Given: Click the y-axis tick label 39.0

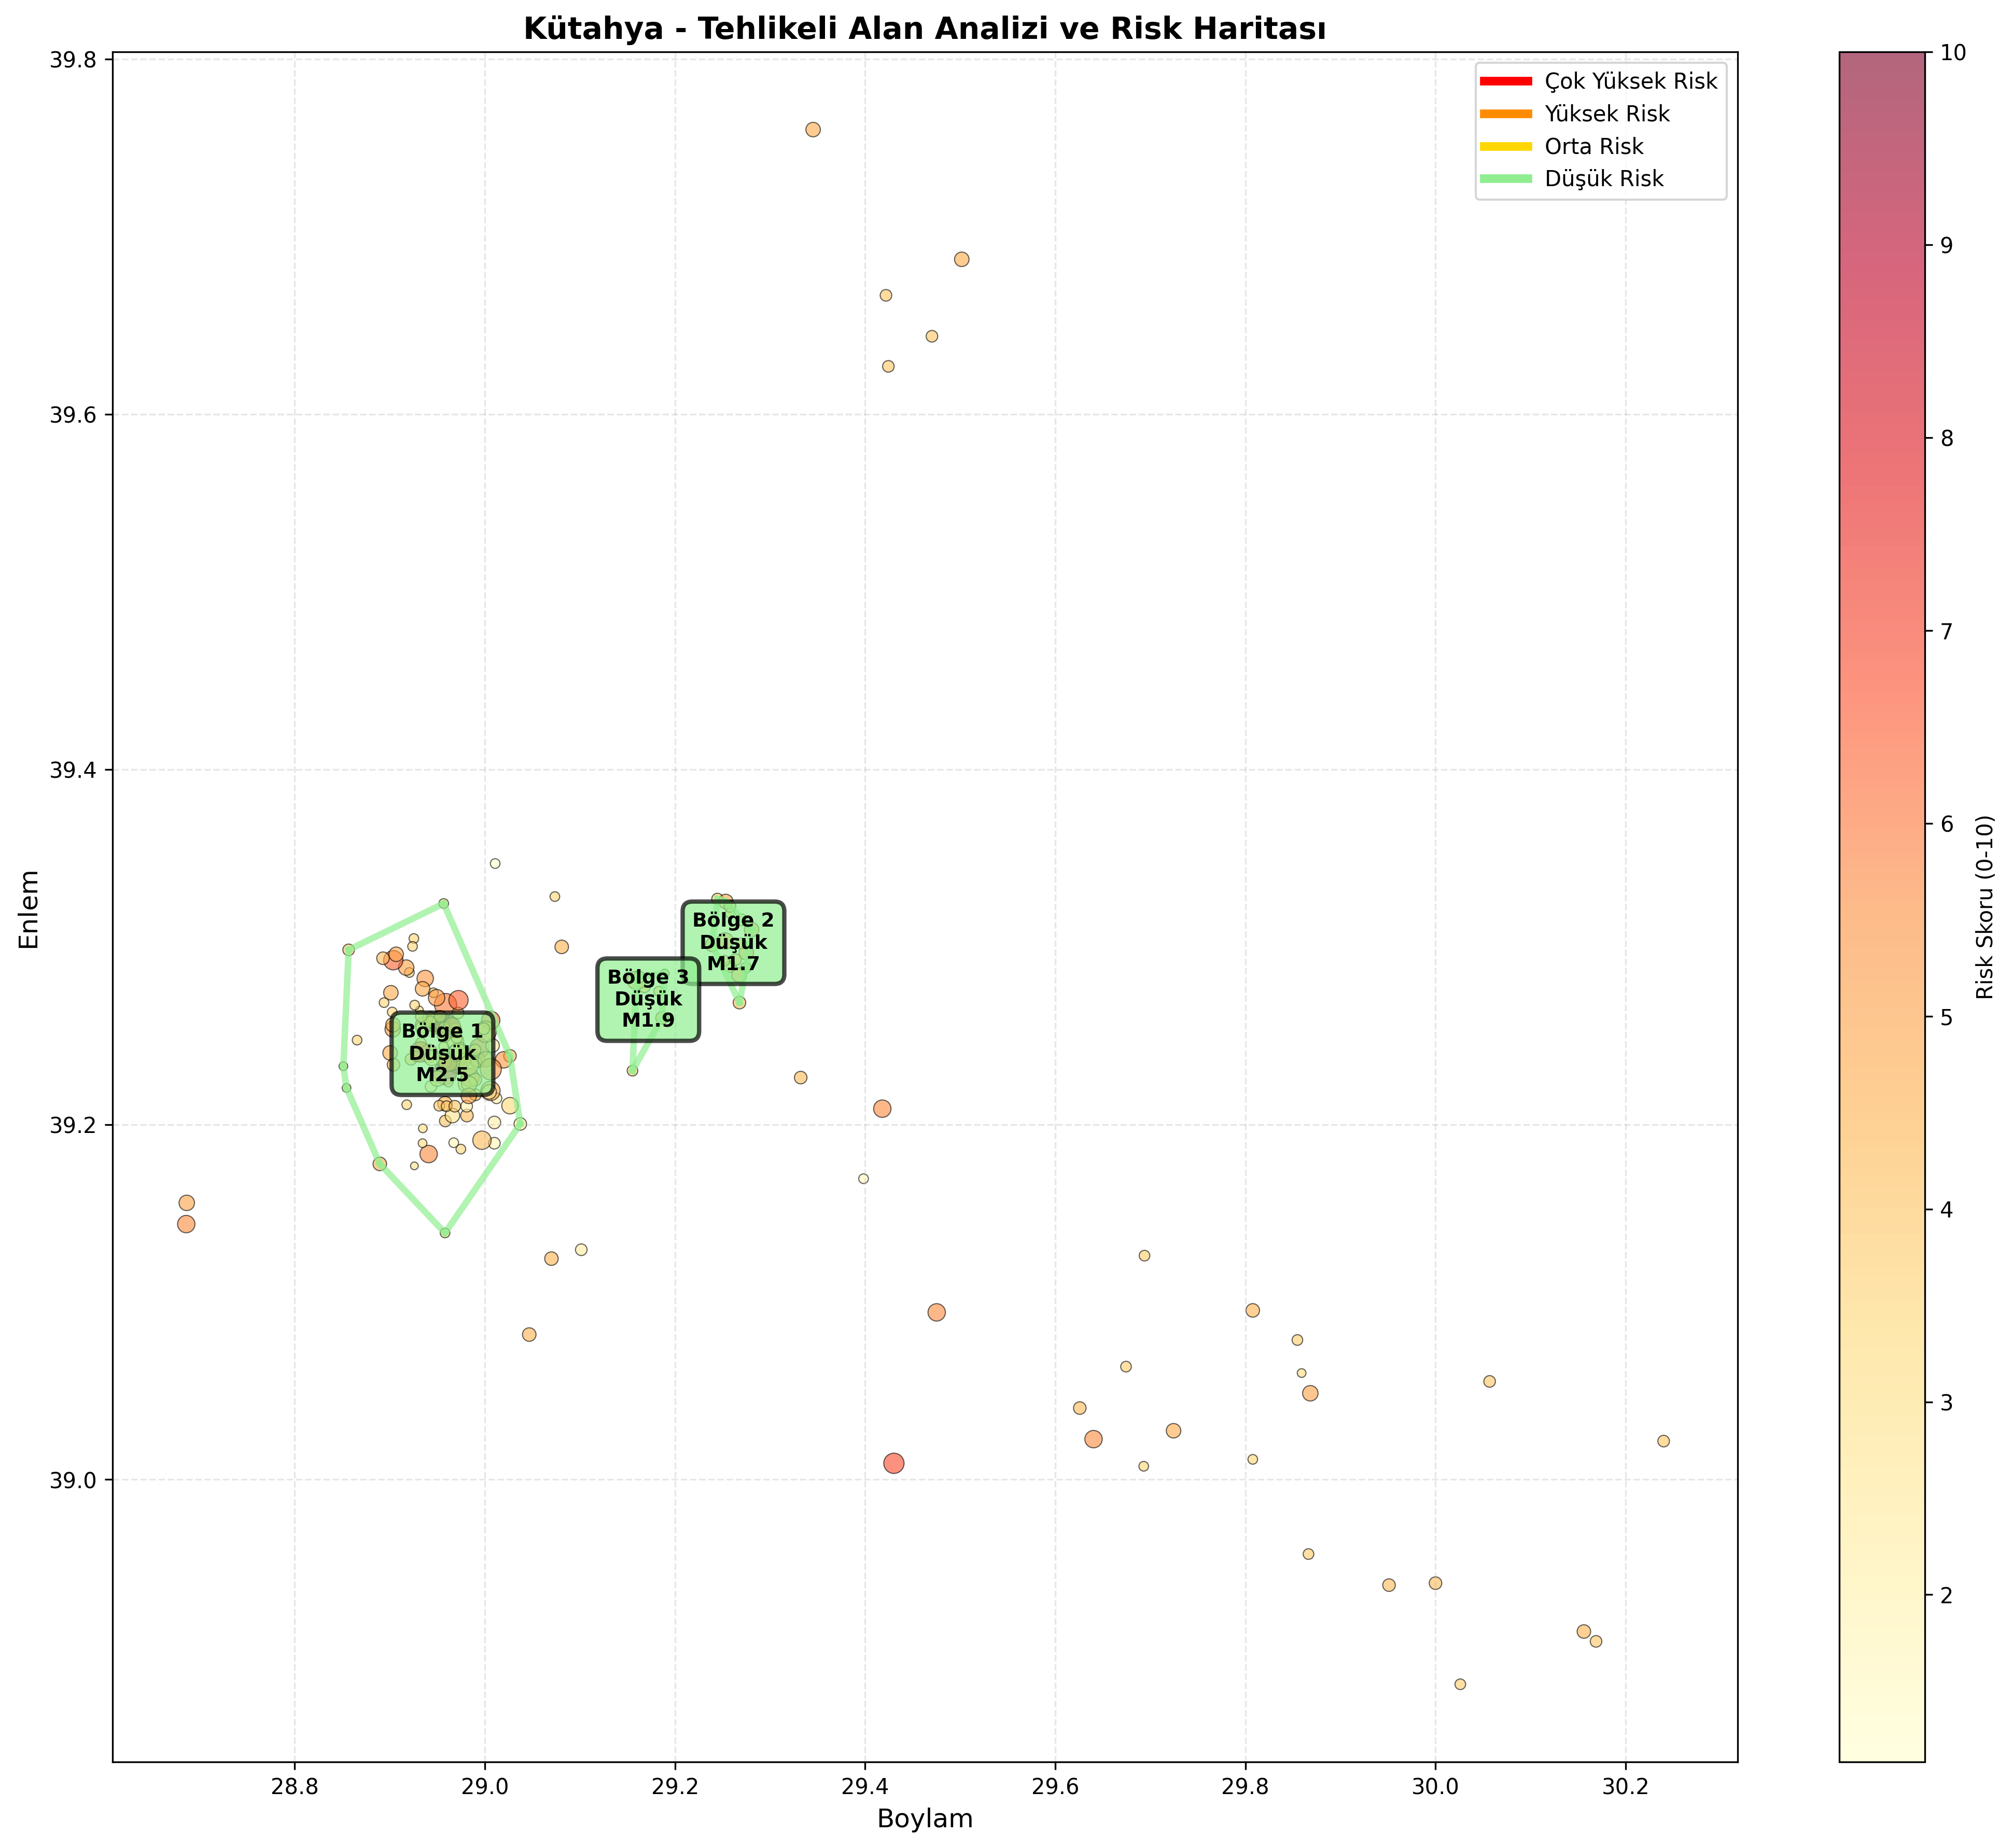Looking at the screenshot, I should (x=73, y=1480).
